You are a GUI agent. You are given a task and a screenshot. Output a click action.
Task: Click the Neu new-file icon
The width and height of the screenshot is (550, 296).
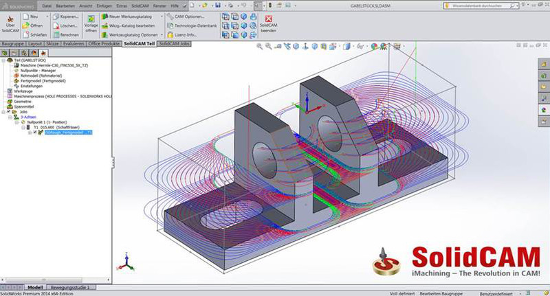click(x=26, y=16)
